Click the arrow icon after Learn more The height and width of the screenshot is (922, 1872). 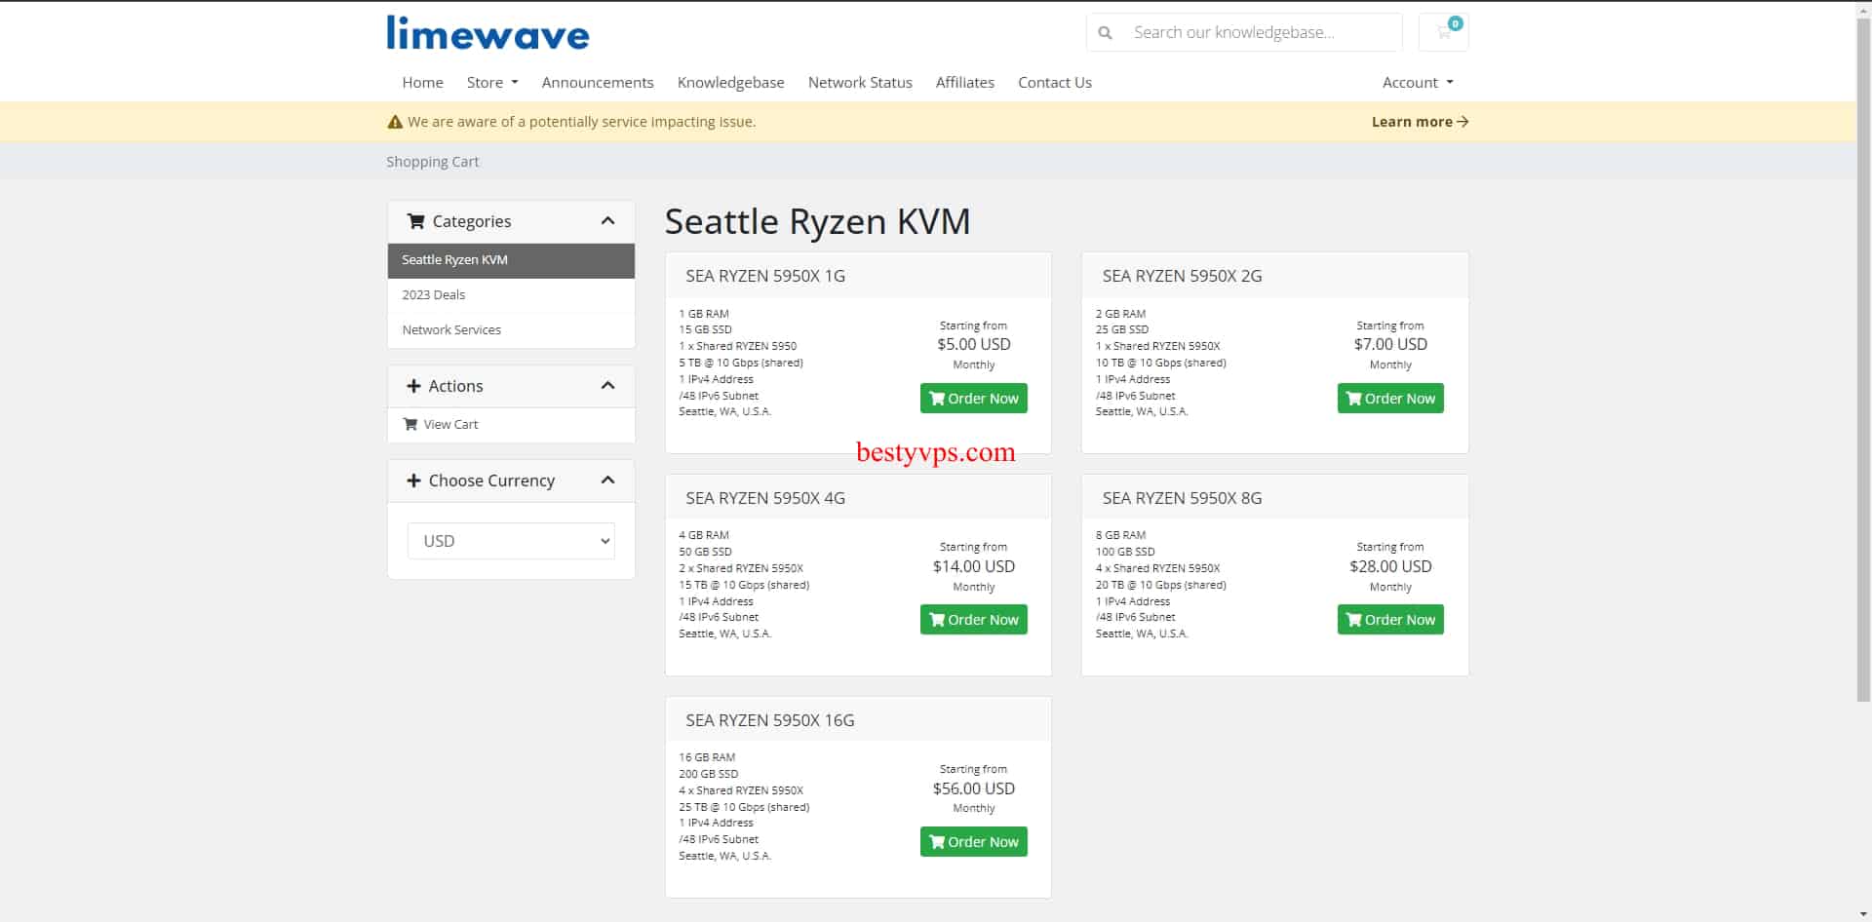pos(1462,122)
